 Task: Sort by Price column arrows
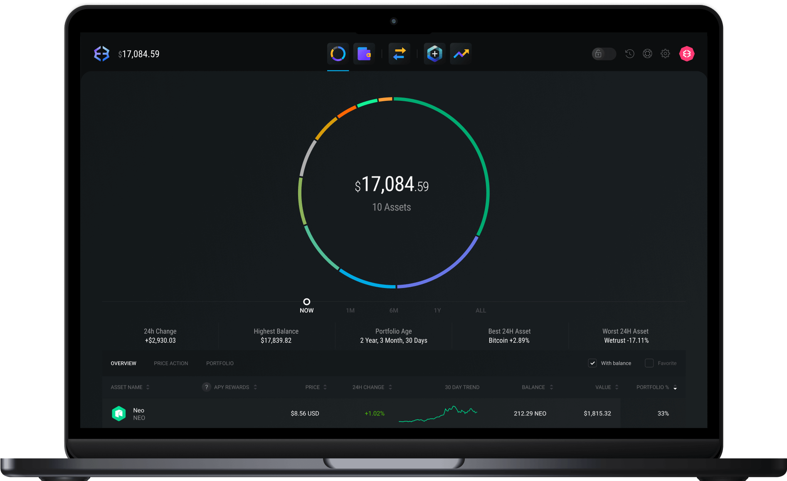point(325,387)
